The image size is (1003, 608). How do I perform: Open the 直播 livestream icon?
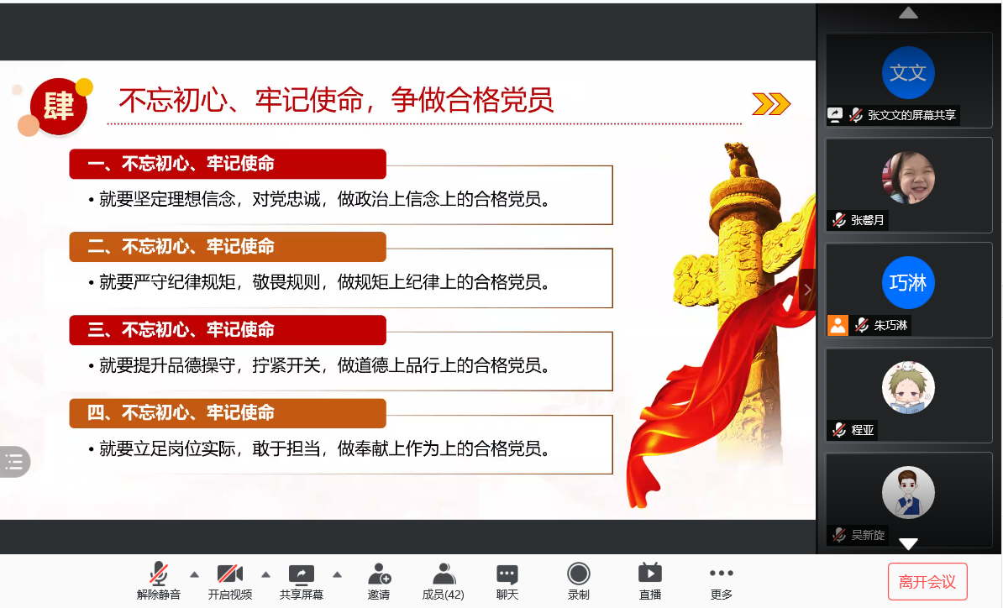[x=649, y=580]
